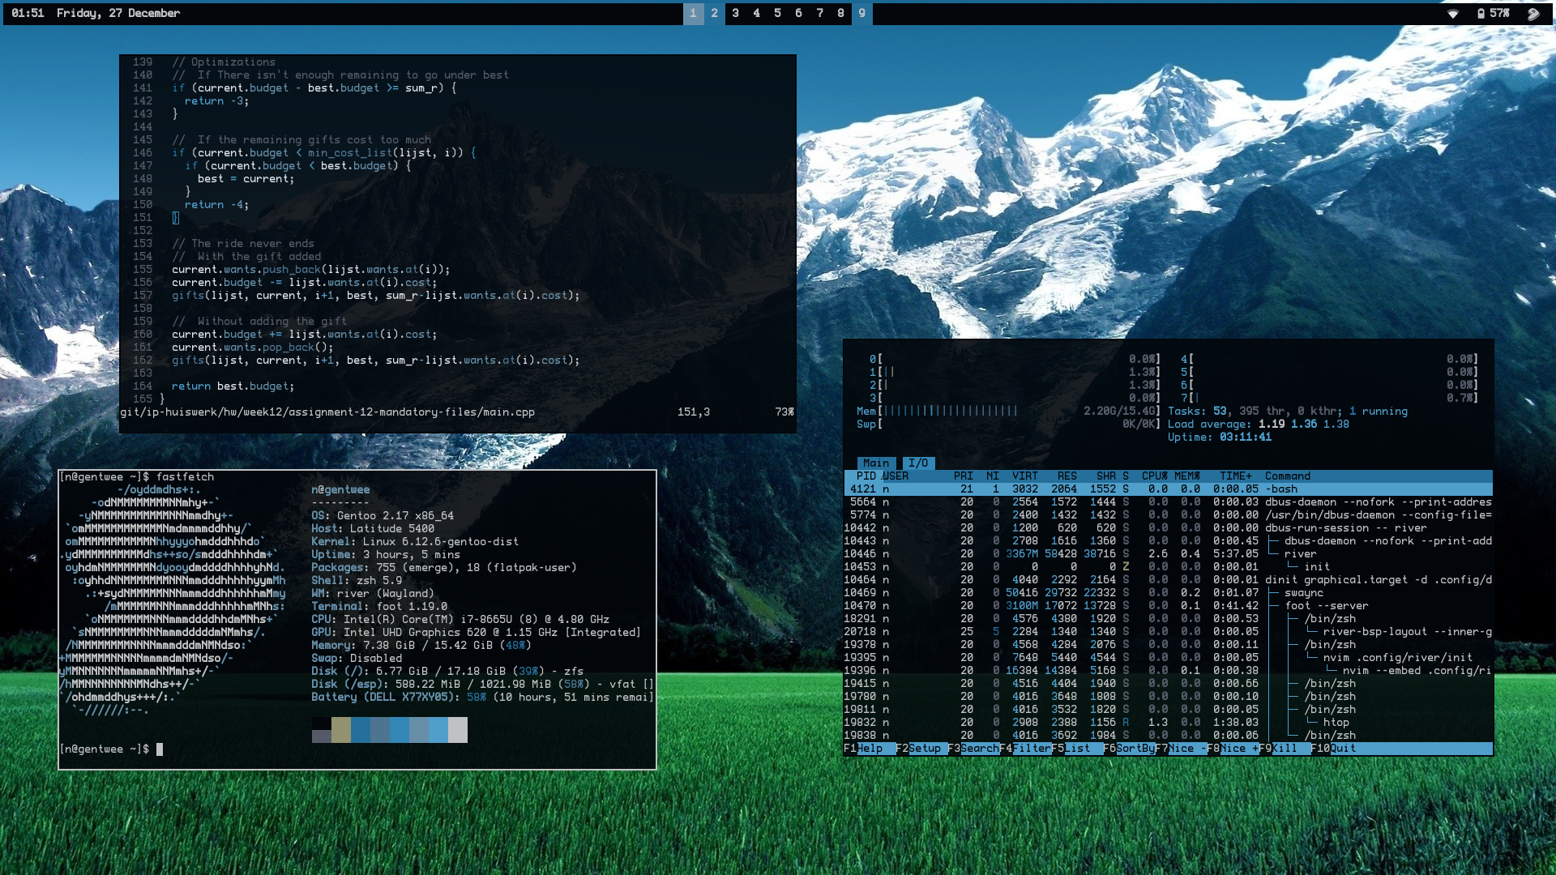Switch to workspace tag 1
The image size is (1556, 875).
[x=693, y=14]
